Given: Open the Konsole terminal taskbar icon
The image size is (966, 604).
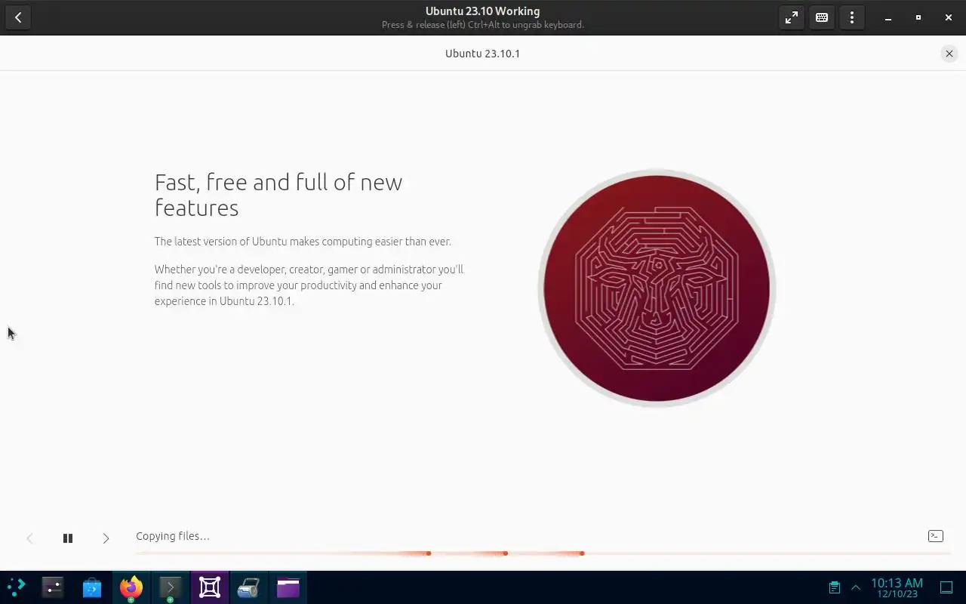Looking at the screenshot, I should coord(171,587).
